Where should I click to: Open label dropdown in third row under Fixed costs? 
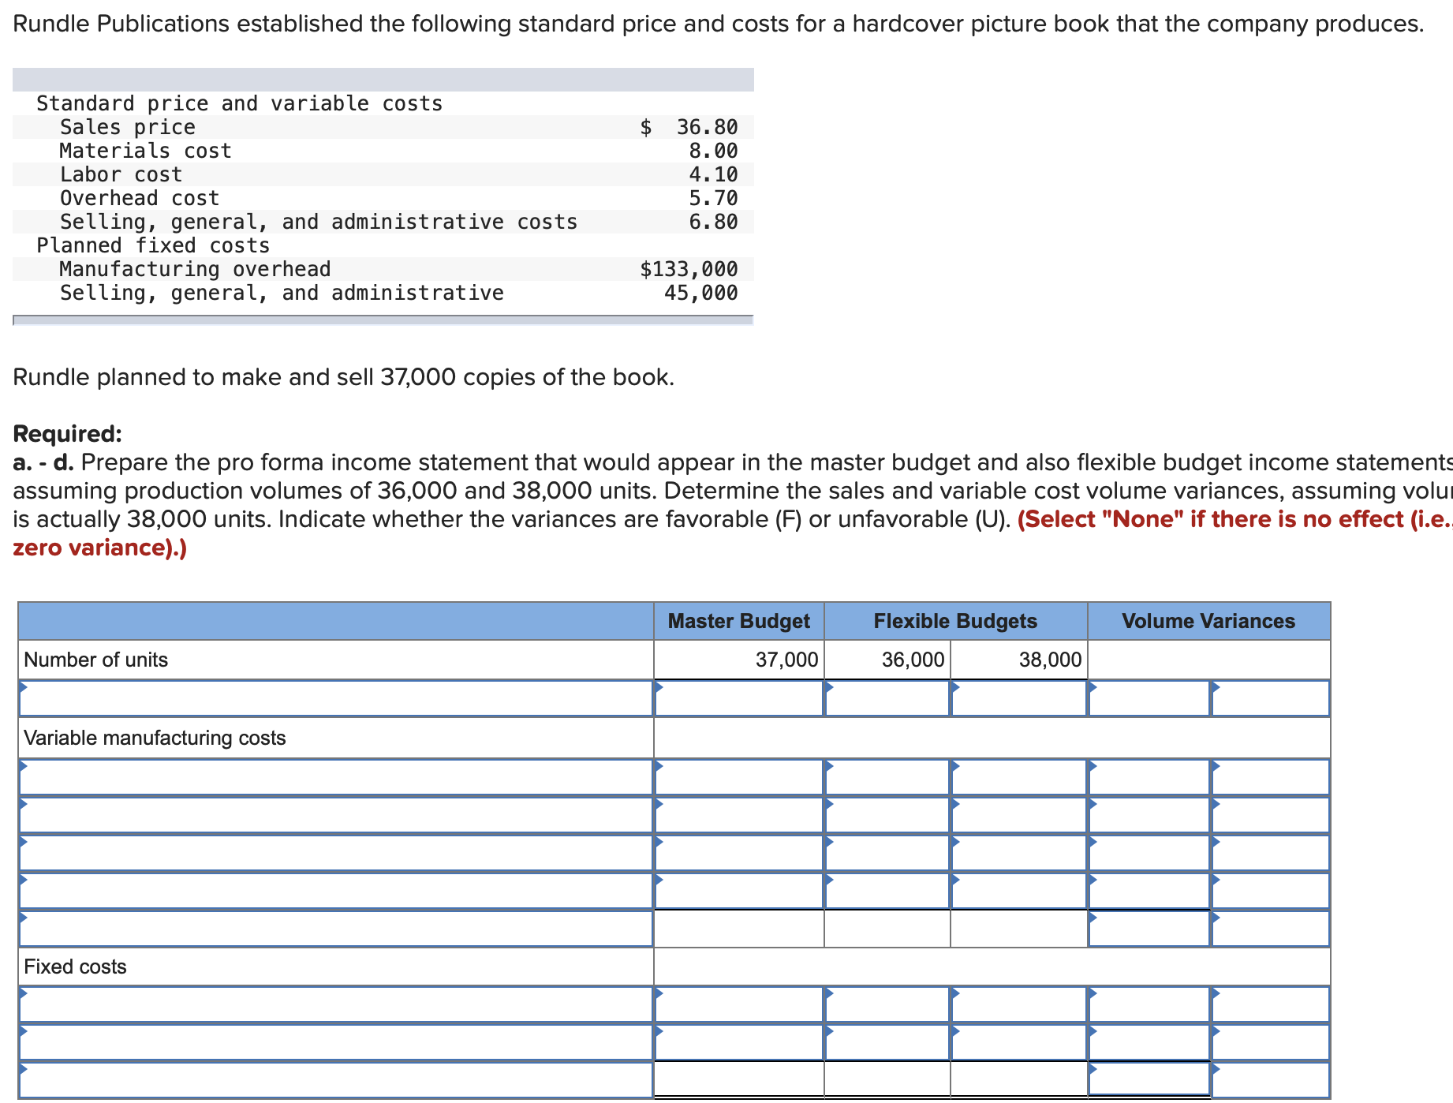point(336,1080)
